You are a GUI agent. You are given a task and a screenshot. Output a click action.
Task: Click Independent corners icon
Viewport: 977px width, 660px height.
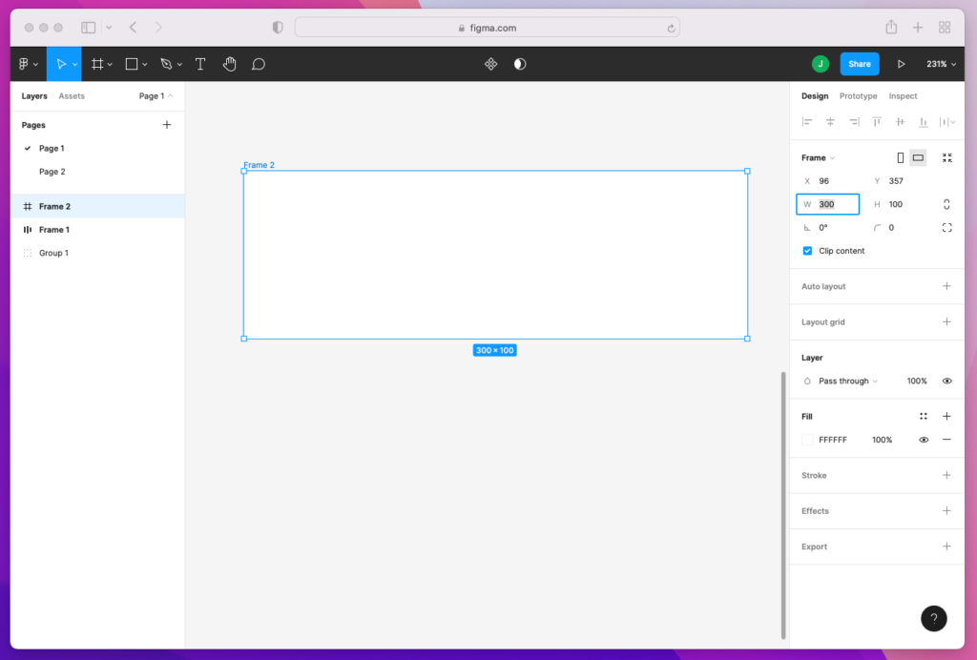(947, 228)
